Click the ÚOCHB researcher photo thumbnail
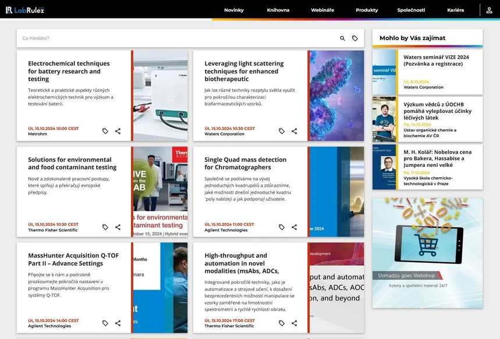 [384, 119]
